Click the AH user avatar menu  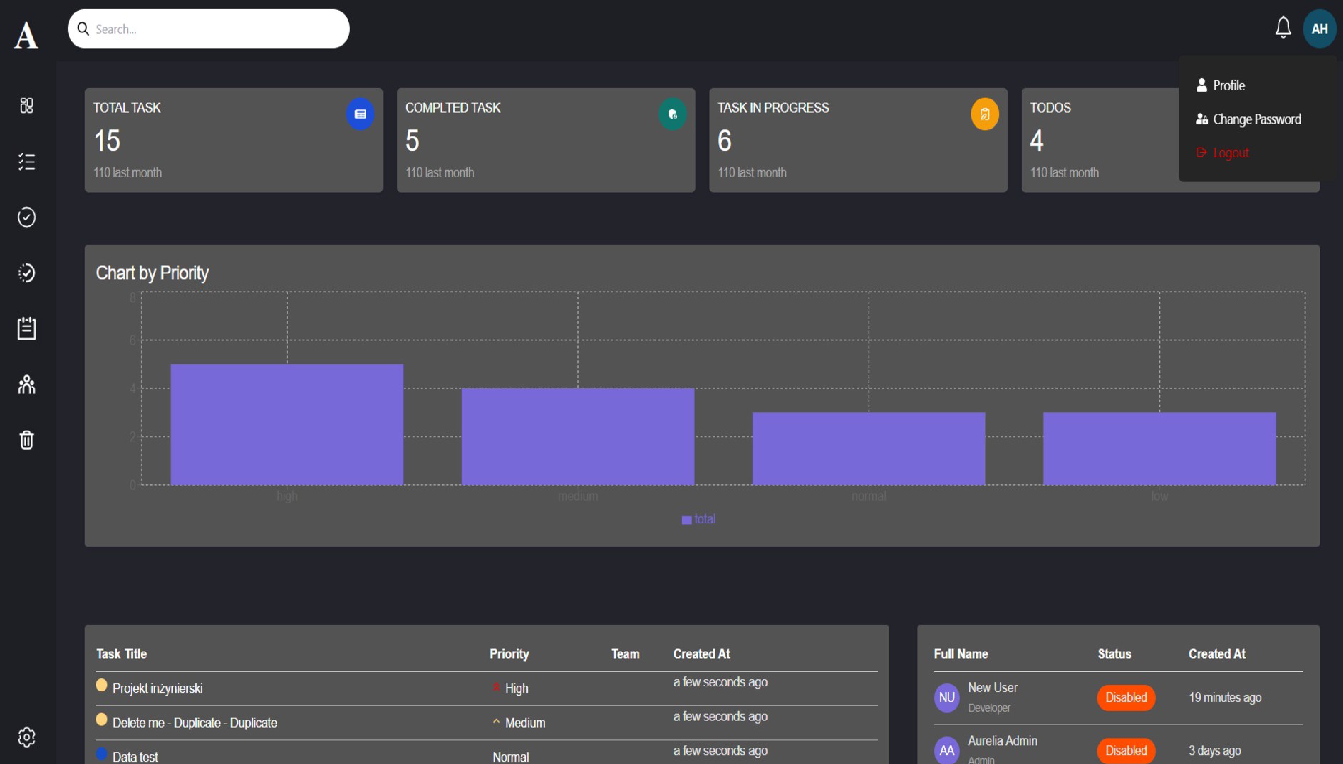tap(1319, 29)
